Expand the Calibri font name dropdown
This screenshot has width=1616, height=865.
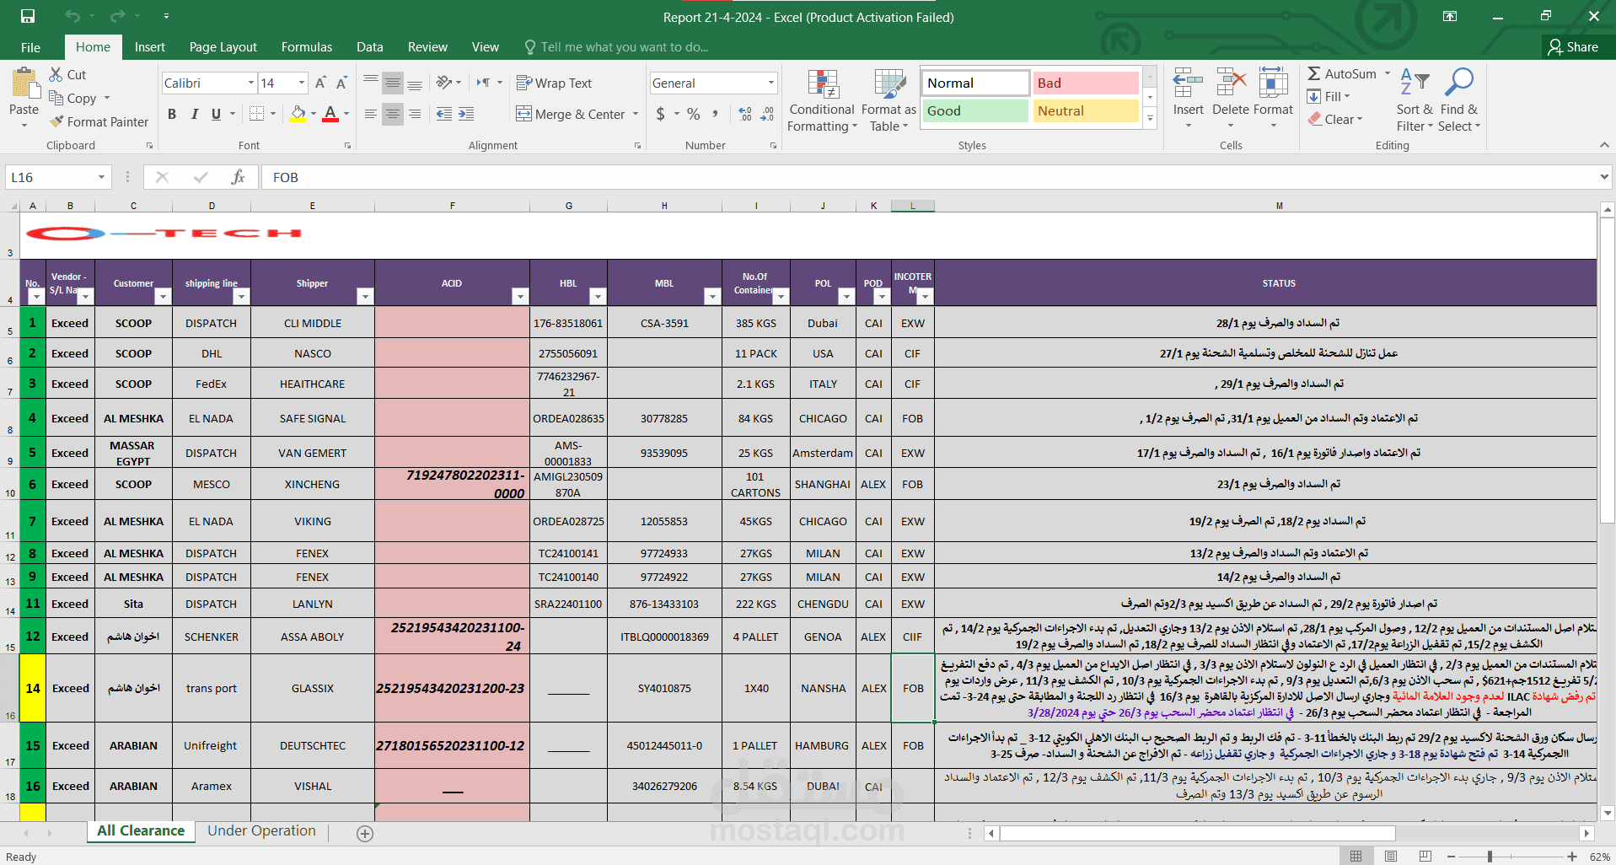[251, 83]
